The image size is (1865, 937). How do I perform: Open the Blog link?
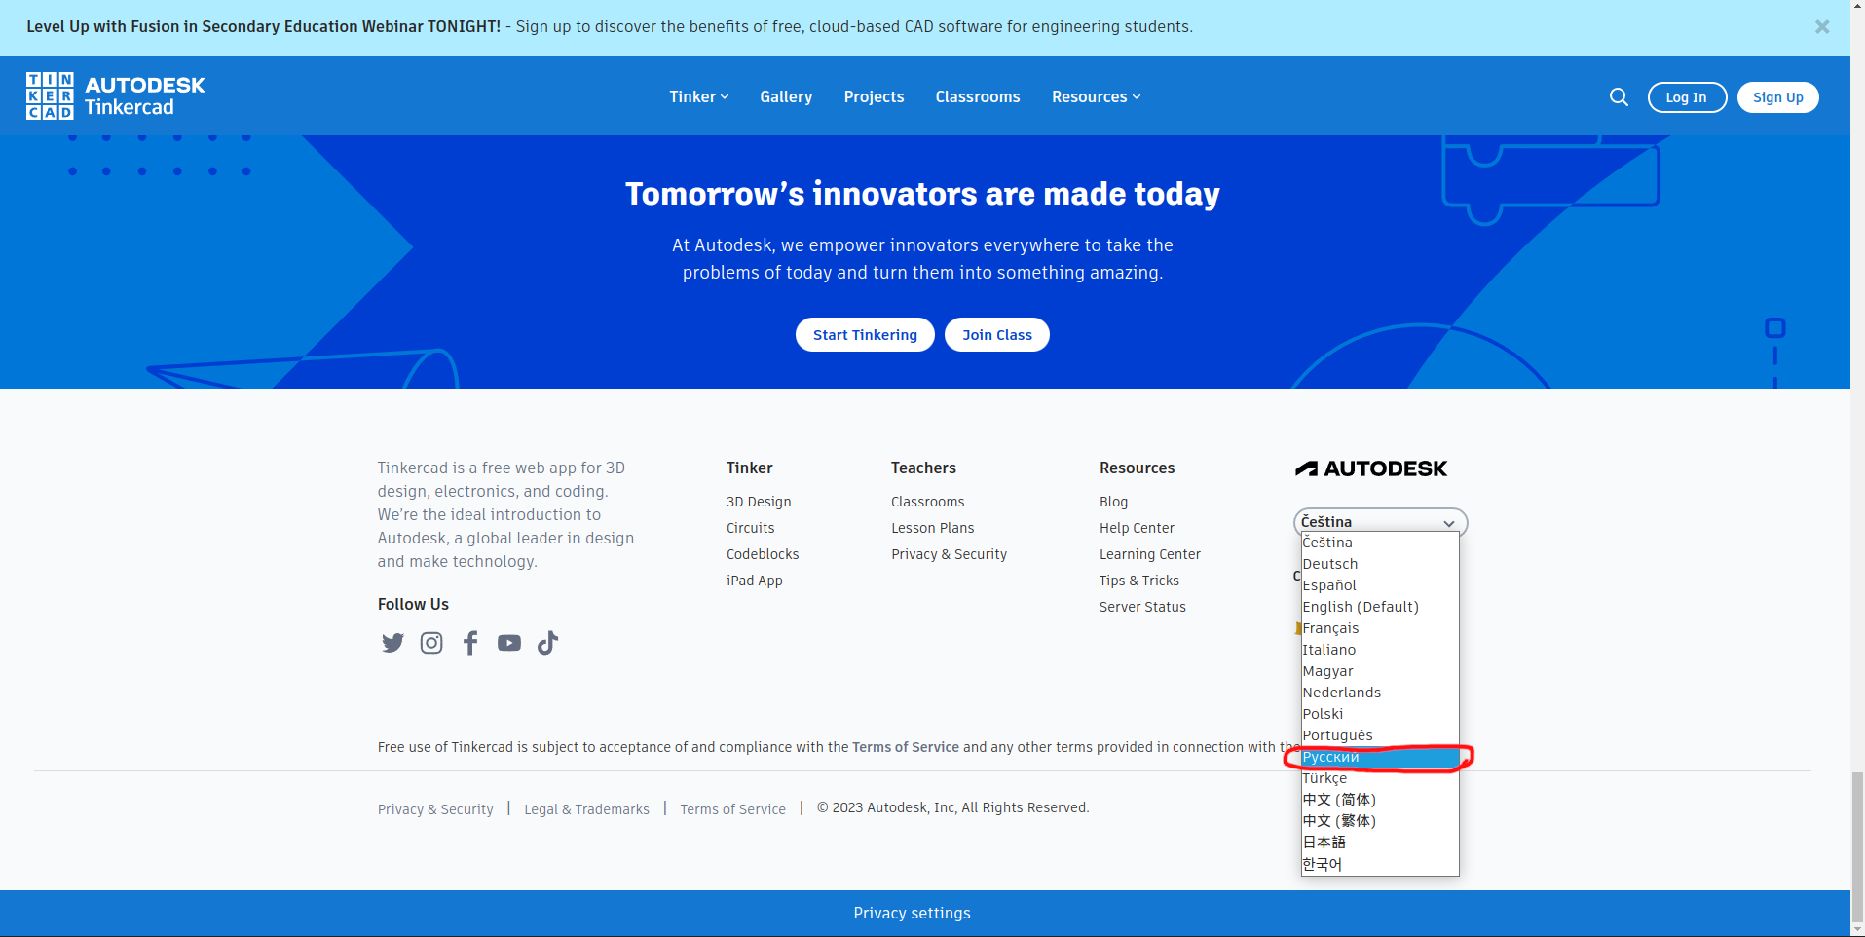coord(1114,502)
